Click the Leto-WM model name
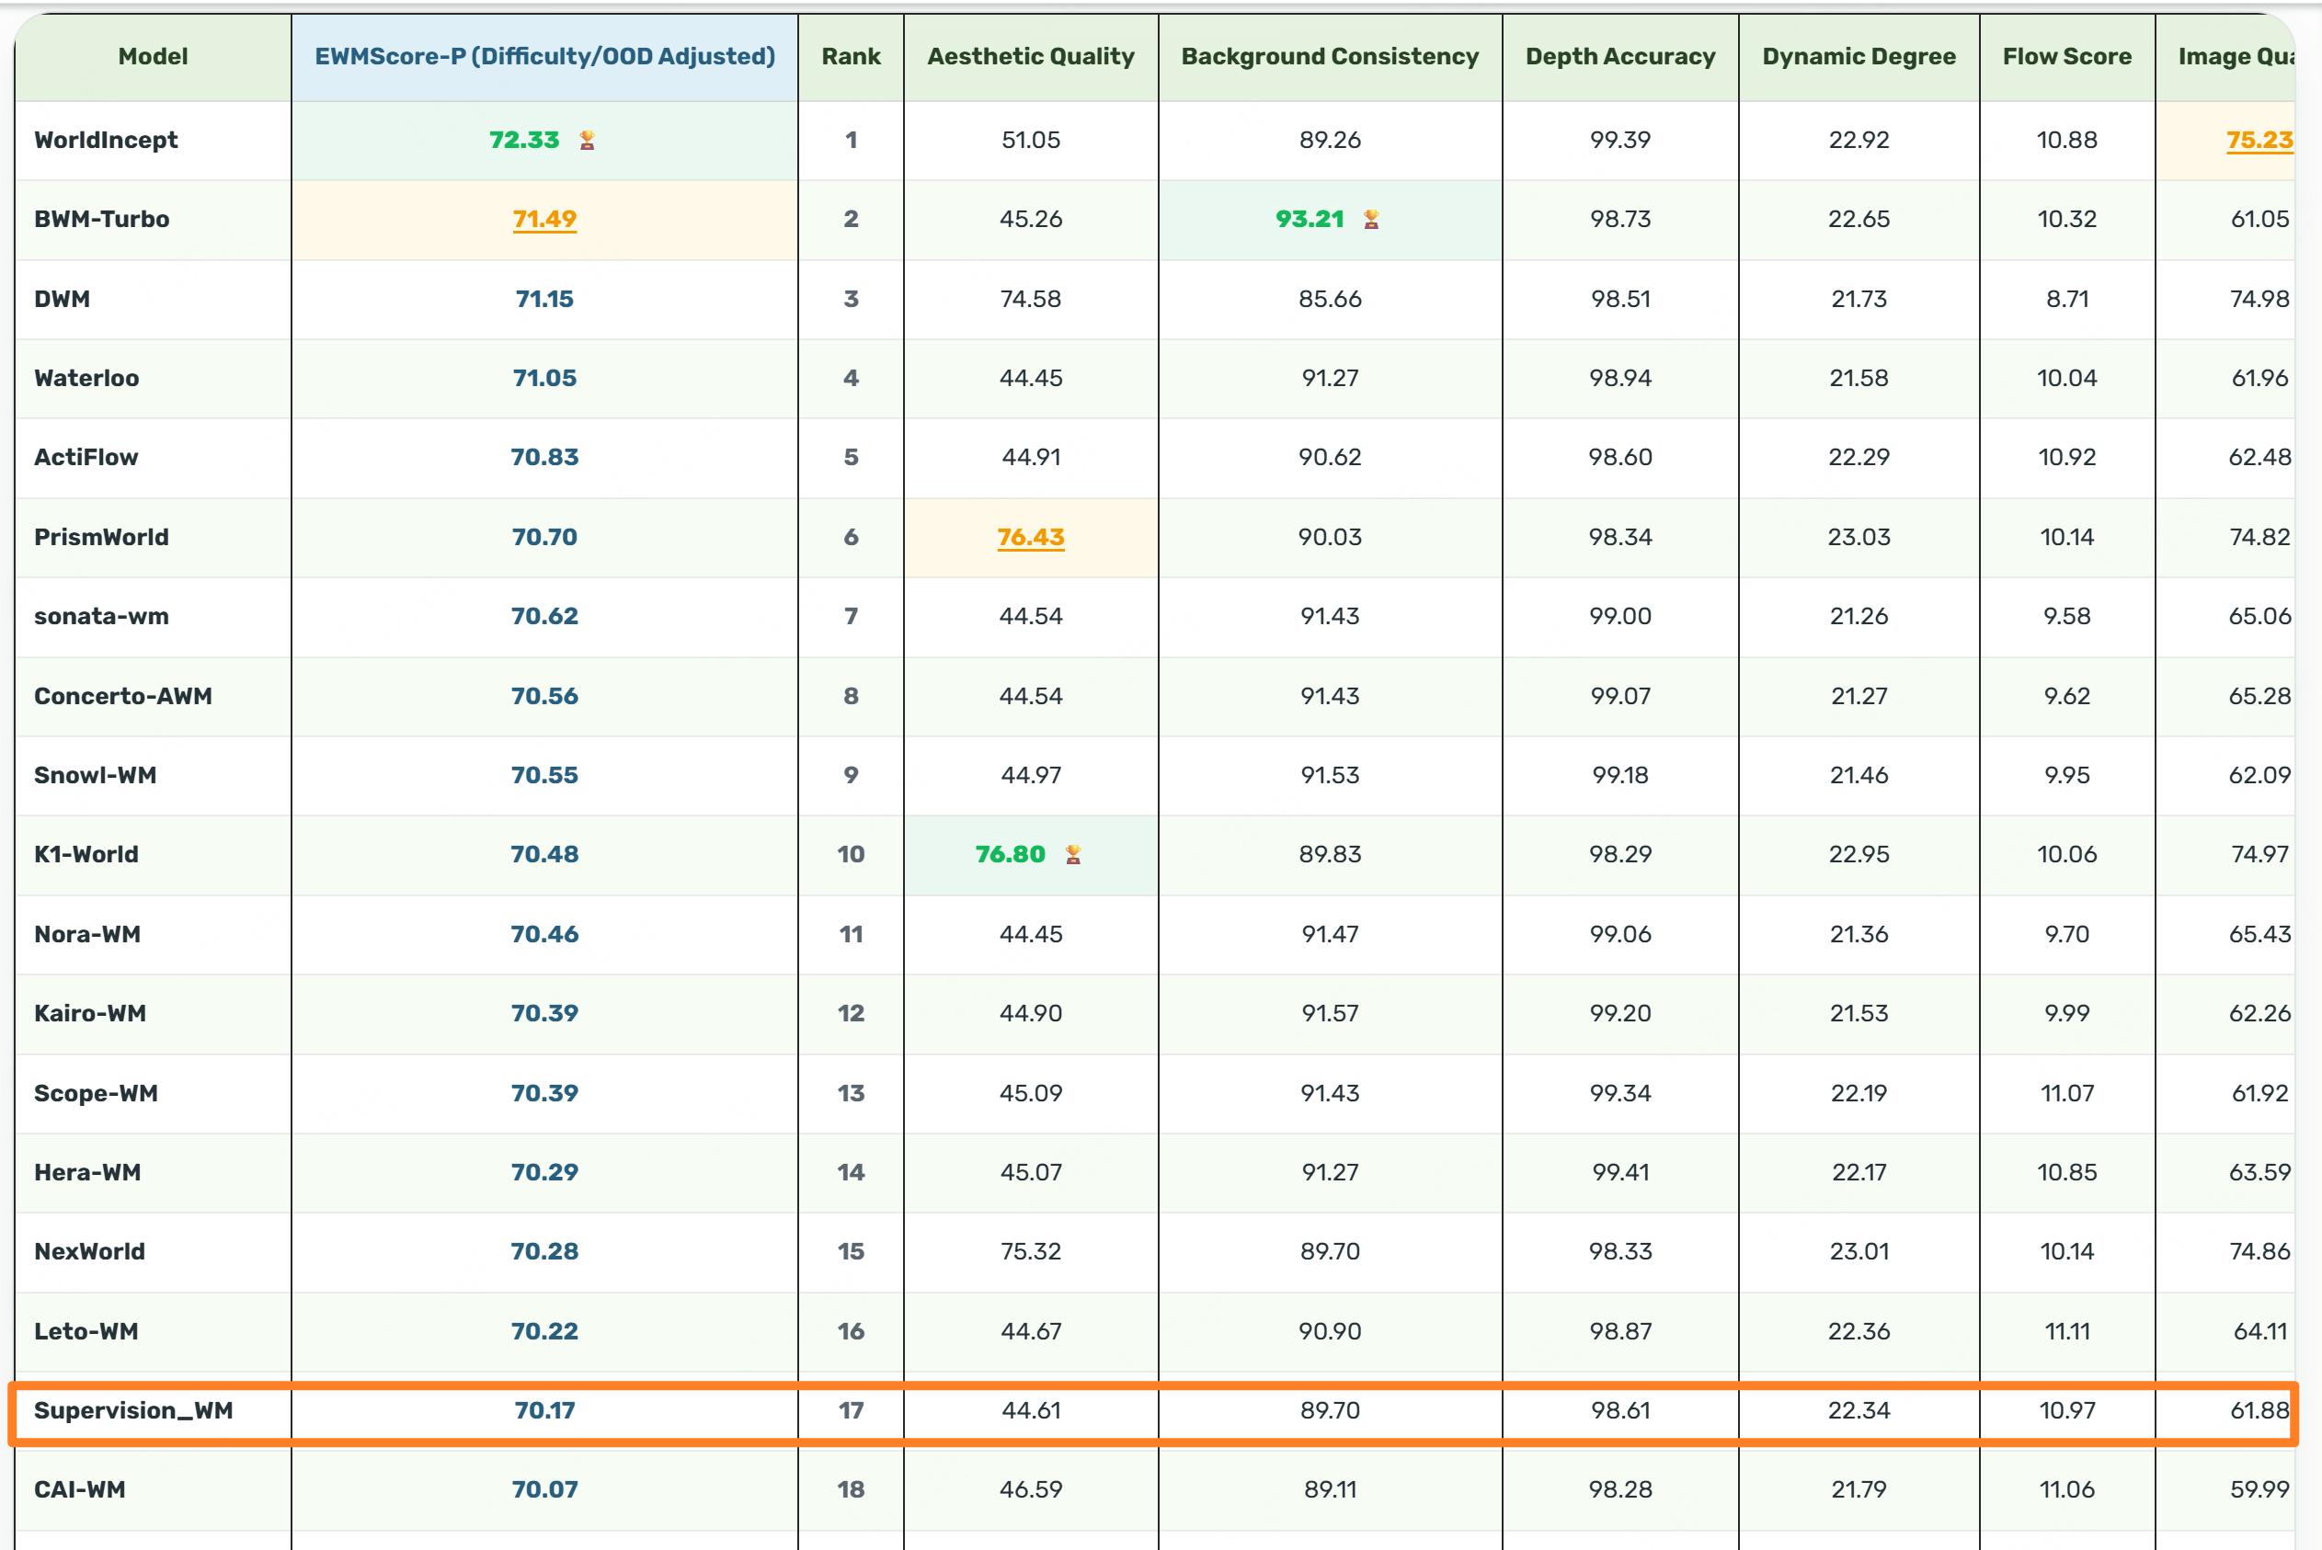Image resolution: width=2322 pixels, height=1550 pixels. point(87,1332)
